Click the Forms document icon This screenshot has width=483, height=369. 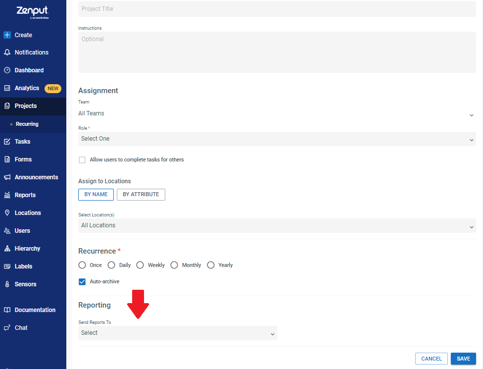tap(7, 159)
